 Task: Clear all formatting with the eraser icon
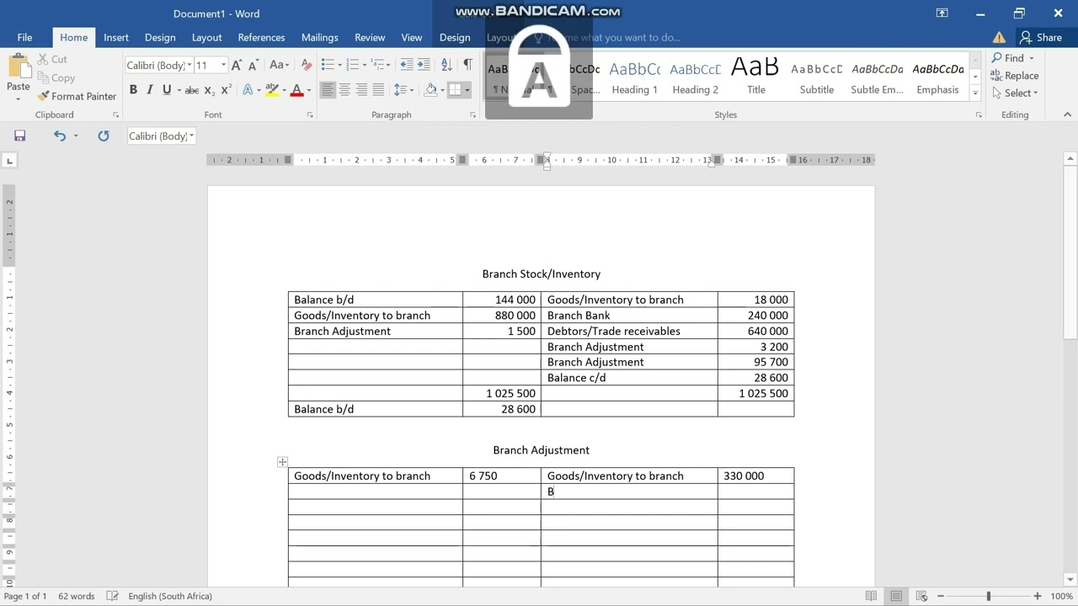(x=307, y=65)
